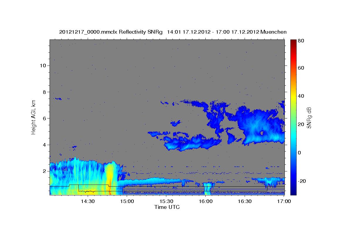Click the 'Time UTC' axis label
Screen dimensions: 352x234
pos(167,207)
